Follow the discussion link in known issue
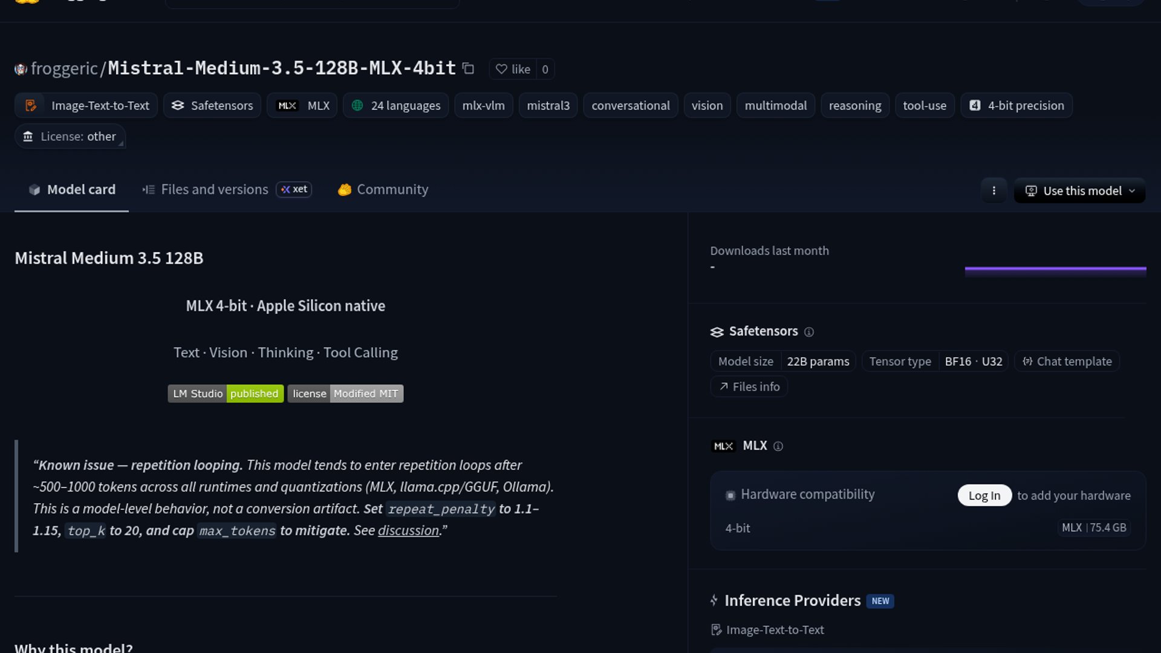The width and height of the screenshot is (1161, 653). pos(409,531)
